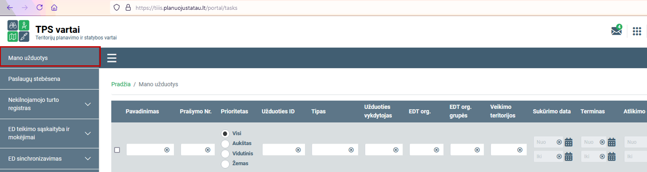
Task: Open calendar for Sukūrimo data Nuo
Action: pos(569,142)
